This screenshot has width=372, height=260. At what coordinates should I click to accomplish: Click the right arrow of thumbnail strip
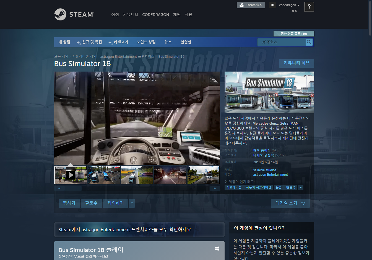tap(215, 188)
